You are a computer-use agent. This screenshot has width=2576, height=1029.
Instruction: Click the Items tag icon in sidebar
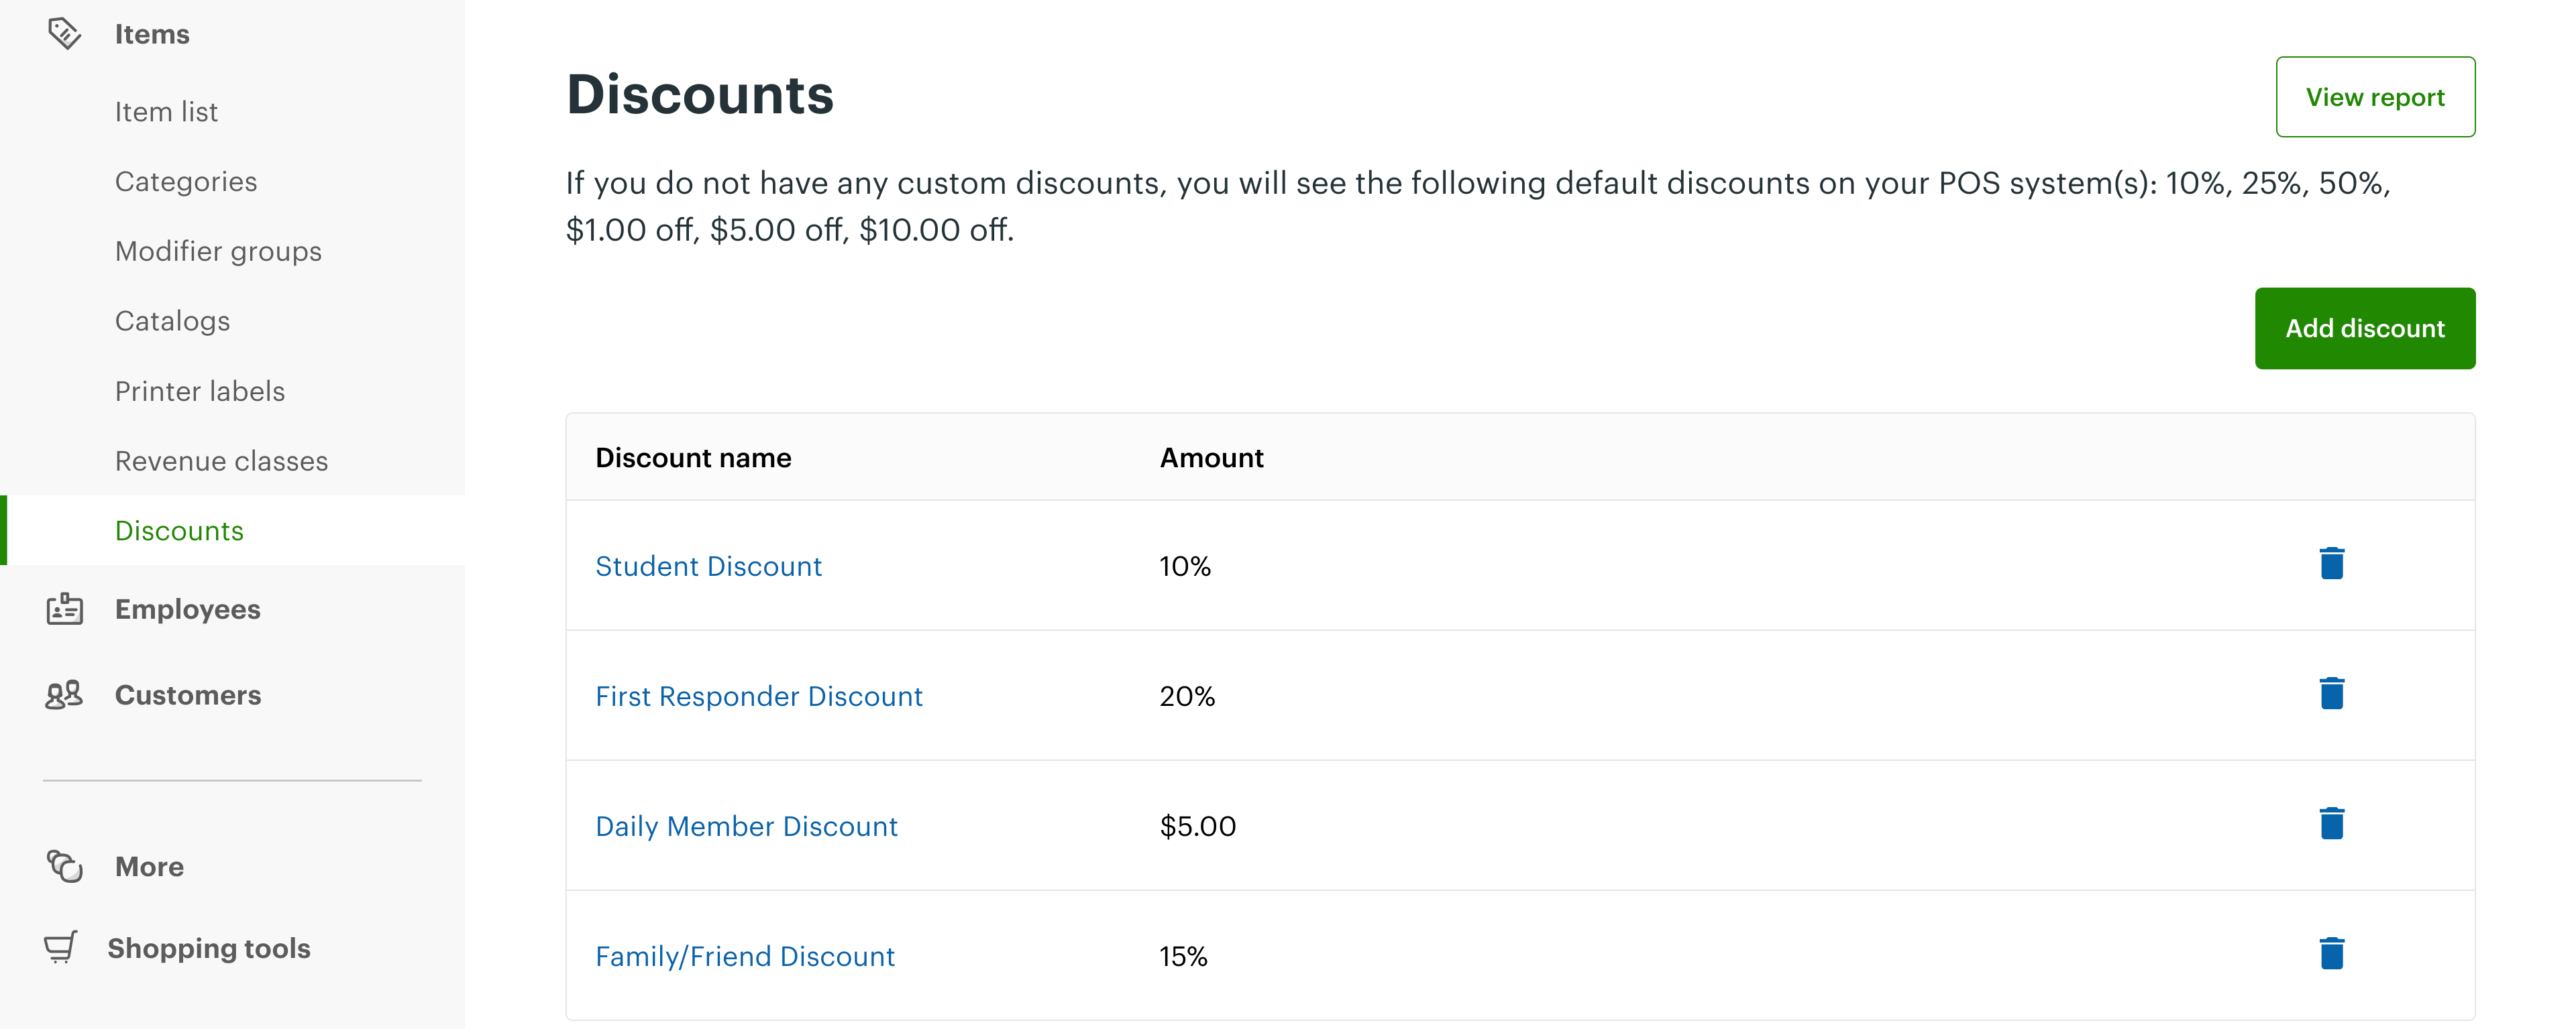(64, 33)
